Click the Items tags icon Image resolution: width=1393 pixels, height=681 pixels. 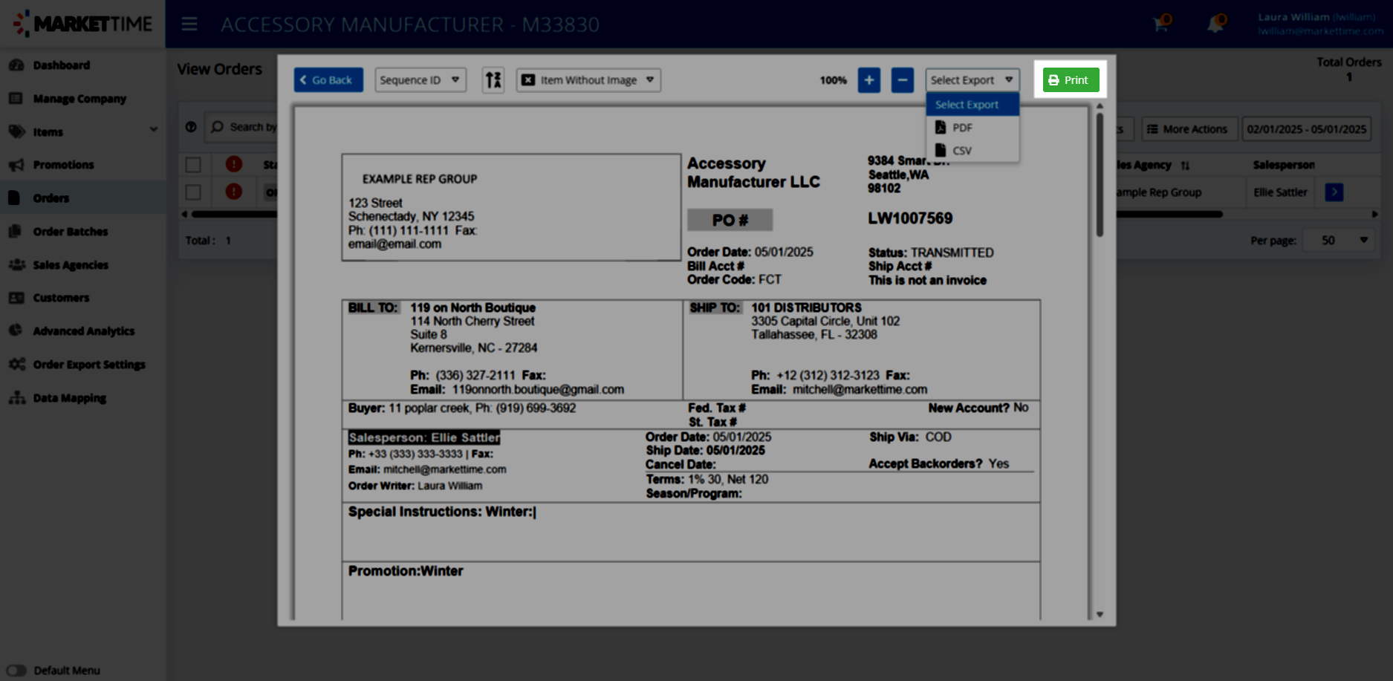click(16, 131)
